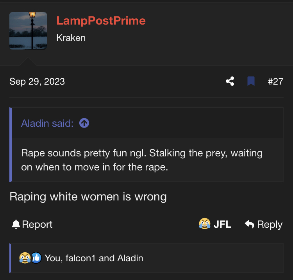Report this post using Report text
The width and height of the screenshot is (293, 280).
click(x=37, y=224)
